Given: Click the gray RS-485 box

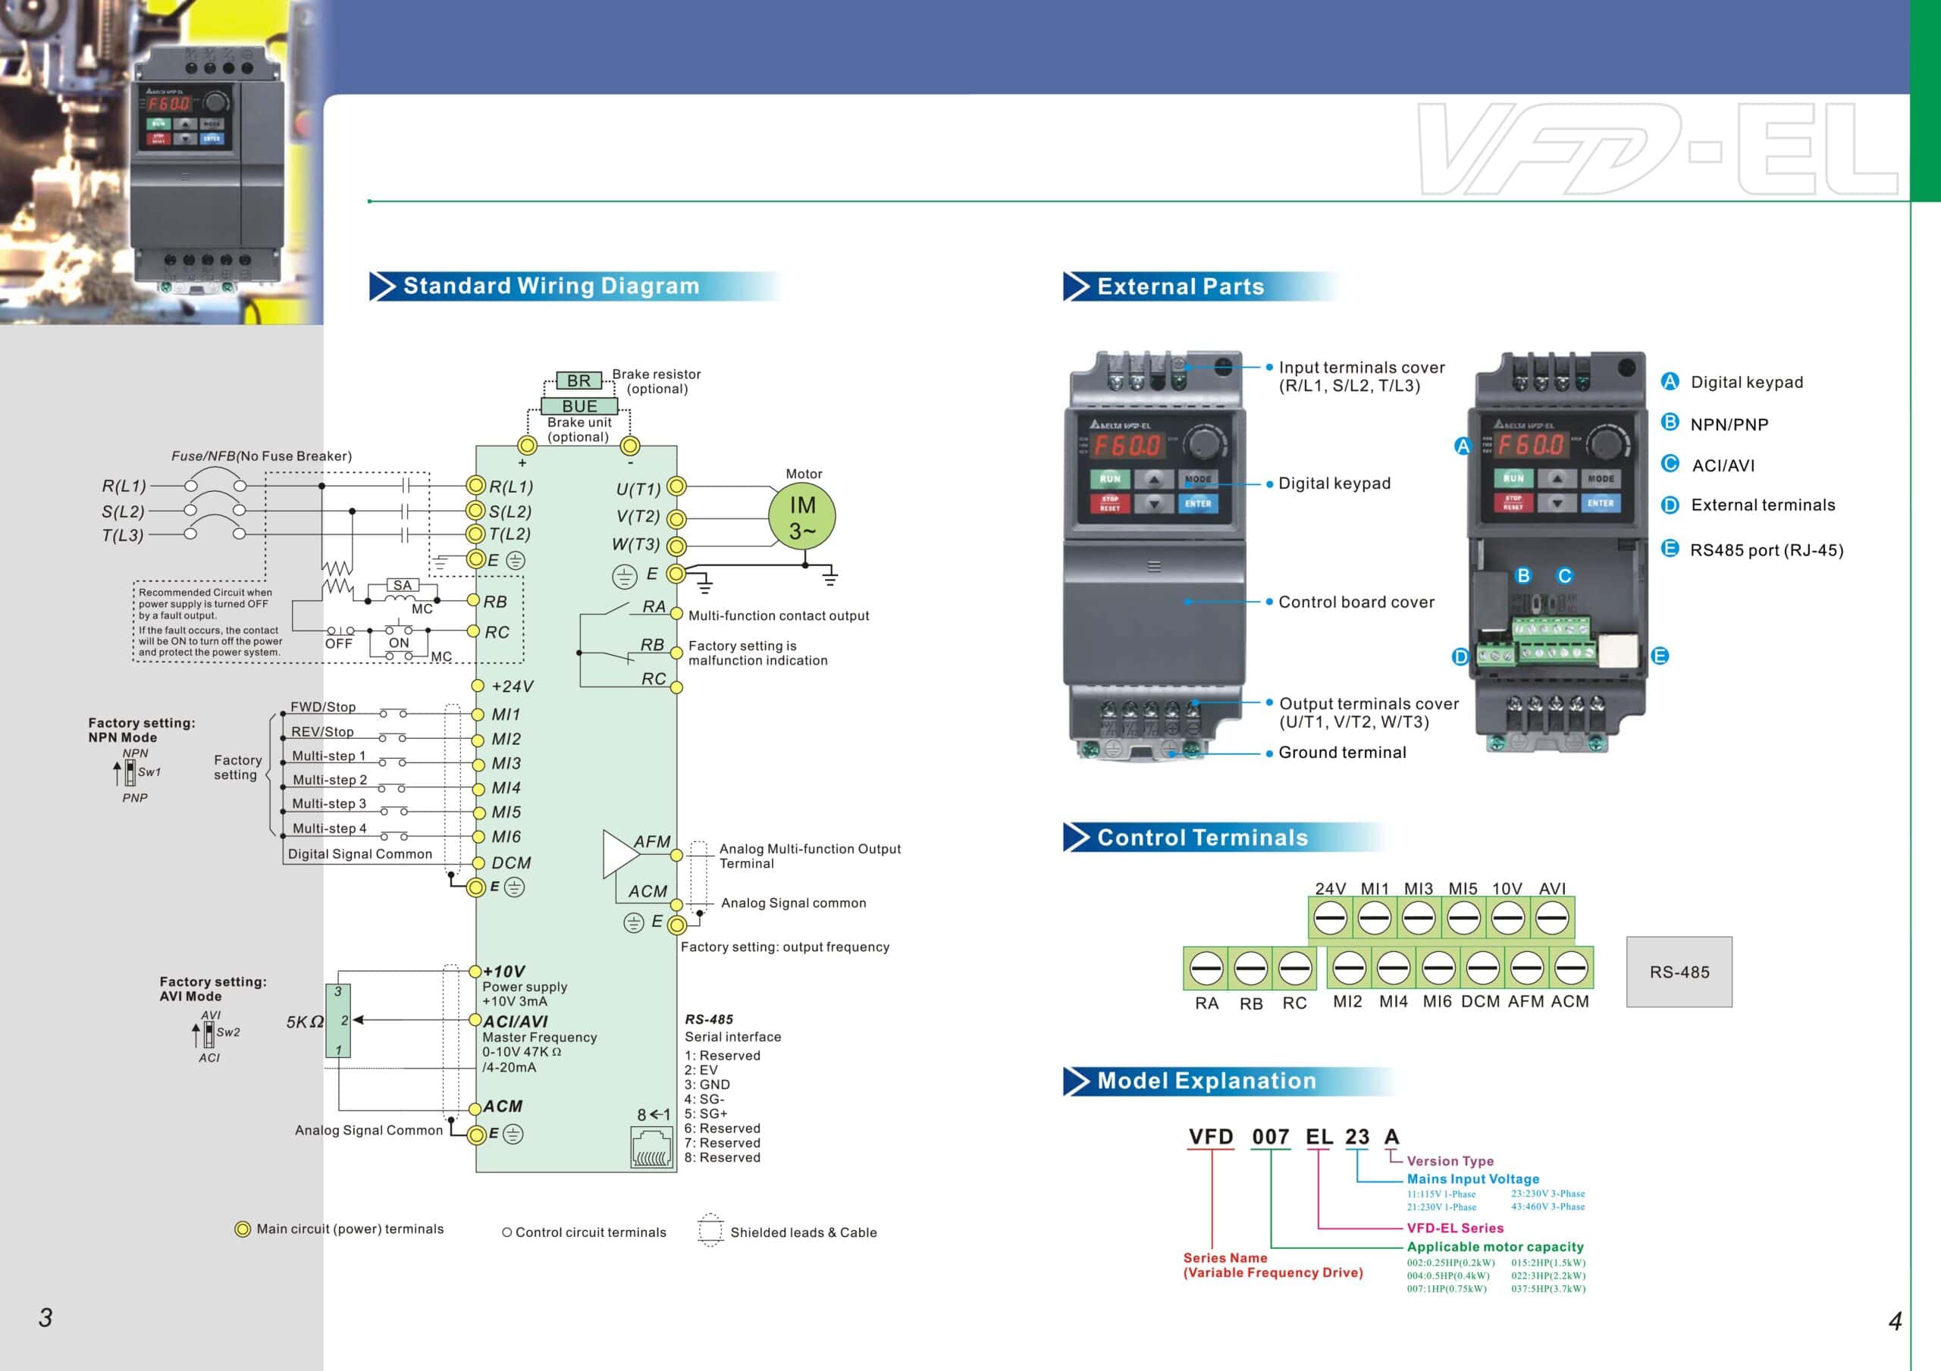Looking at the screenshot, I should point(1679,972).
